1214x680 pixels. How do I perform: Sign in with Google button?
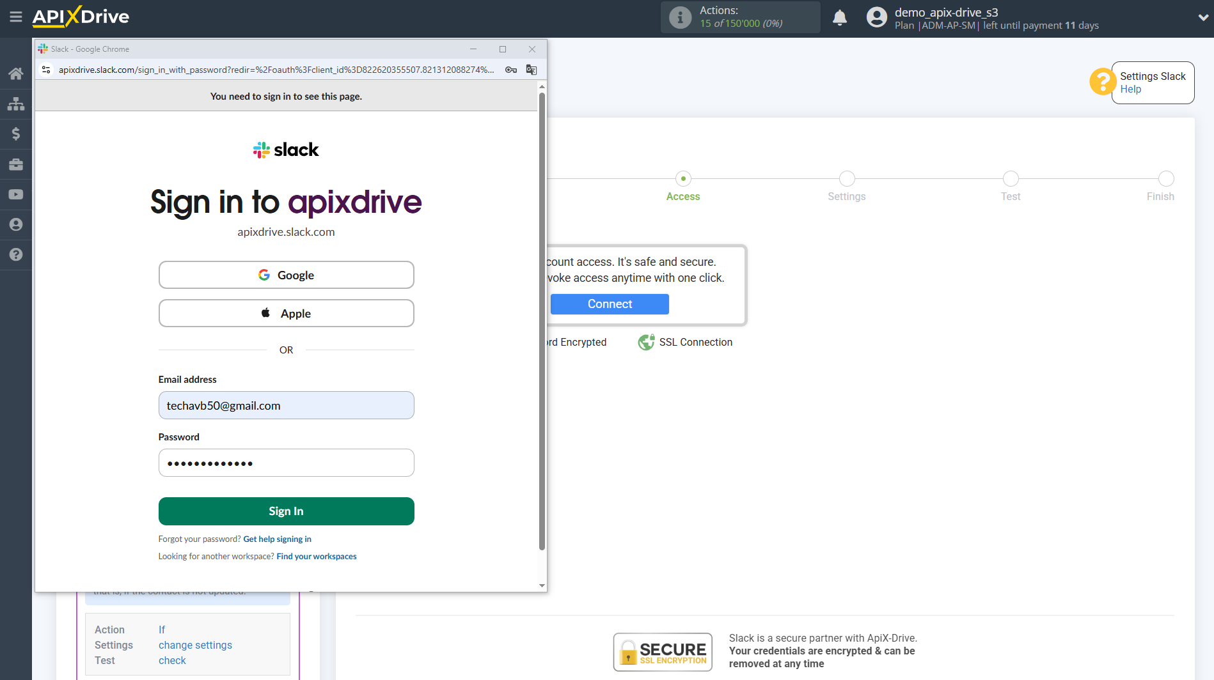point(286,275)
